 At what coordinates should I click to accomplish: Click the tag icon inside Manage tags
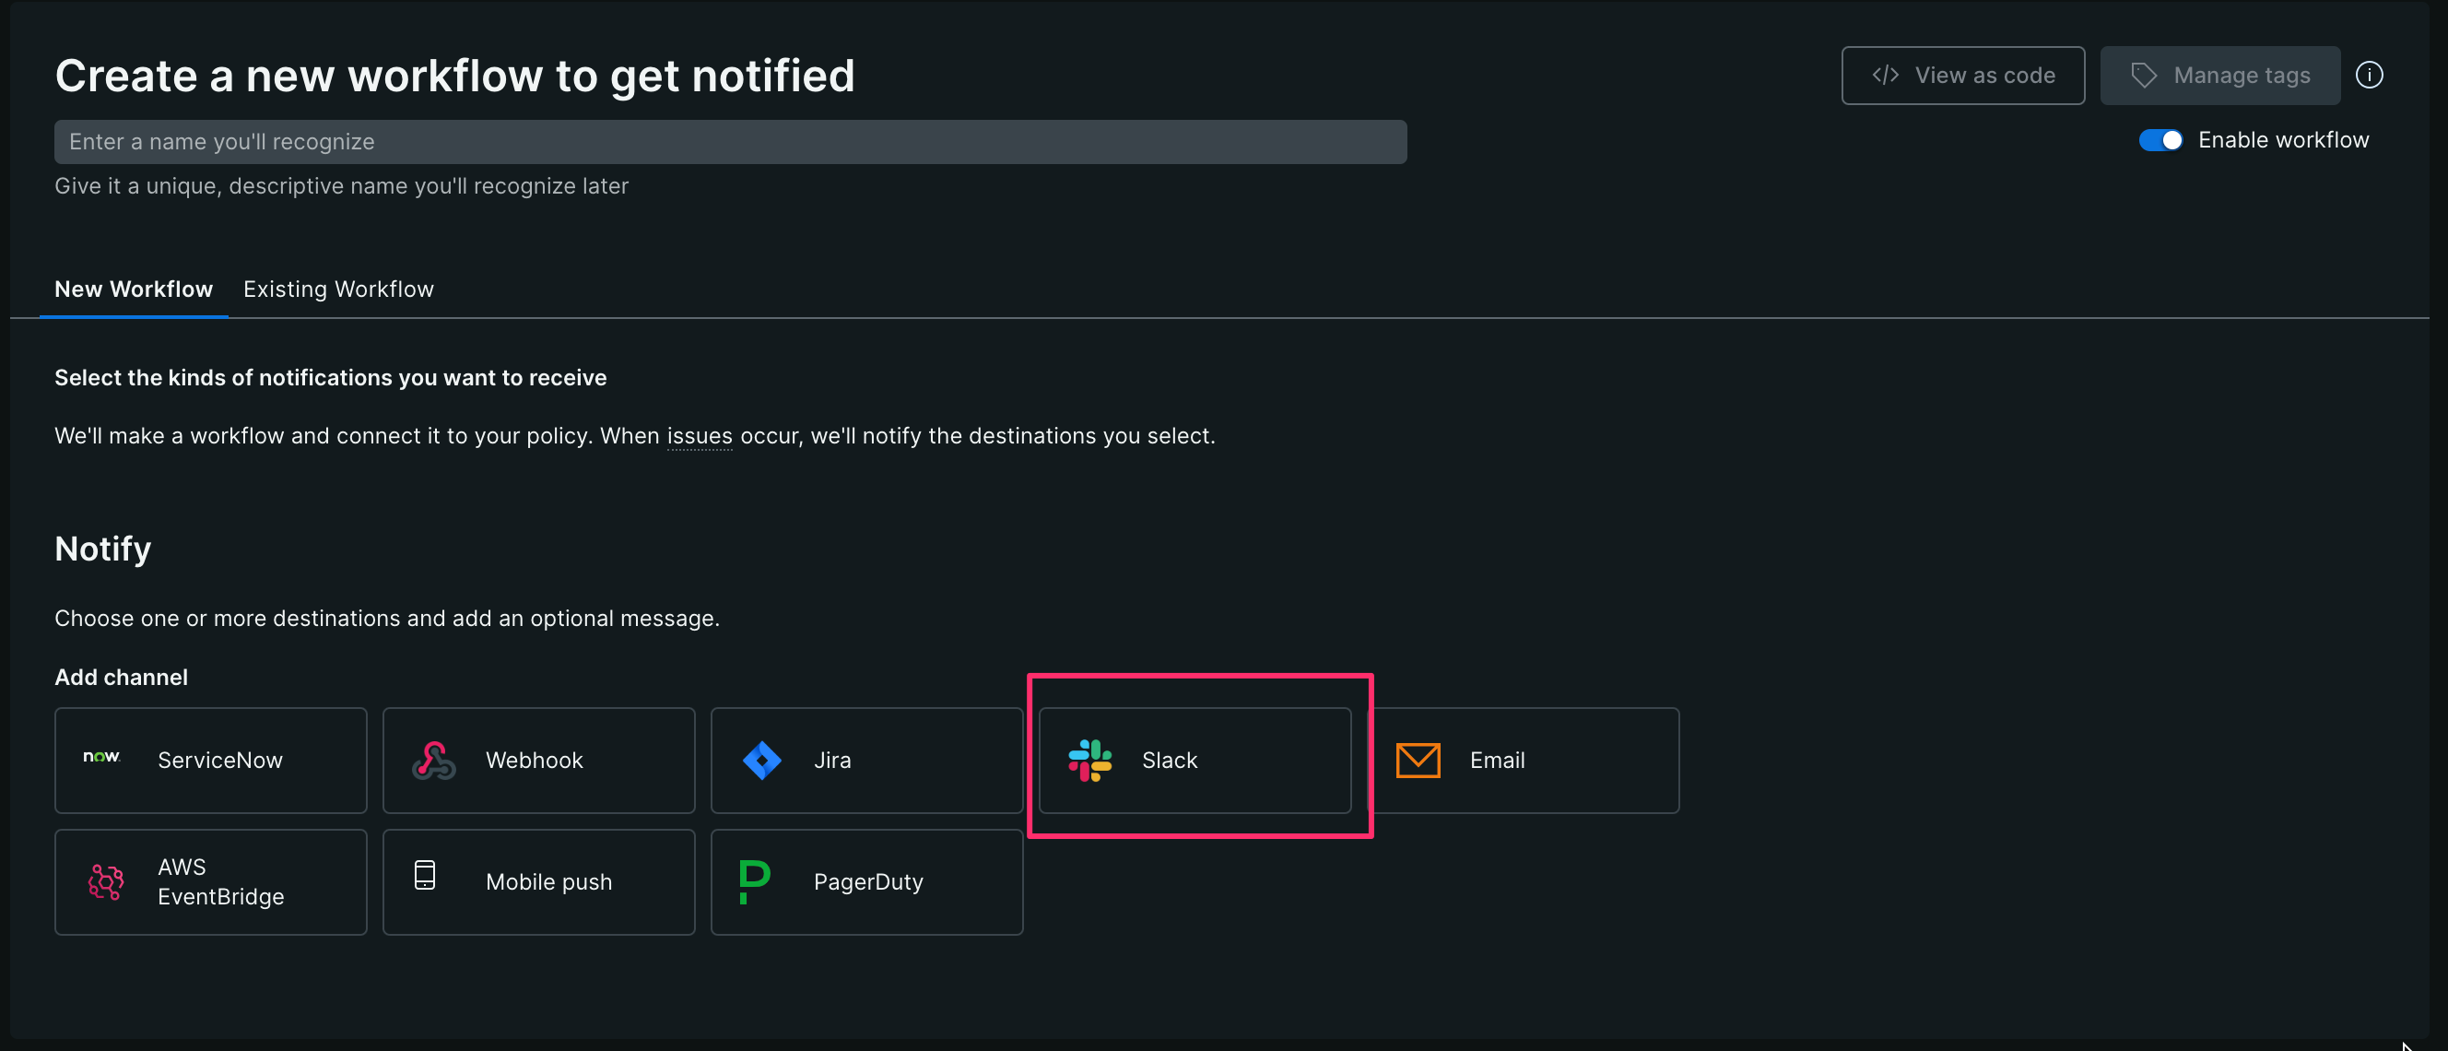[x=2145, y=75]
